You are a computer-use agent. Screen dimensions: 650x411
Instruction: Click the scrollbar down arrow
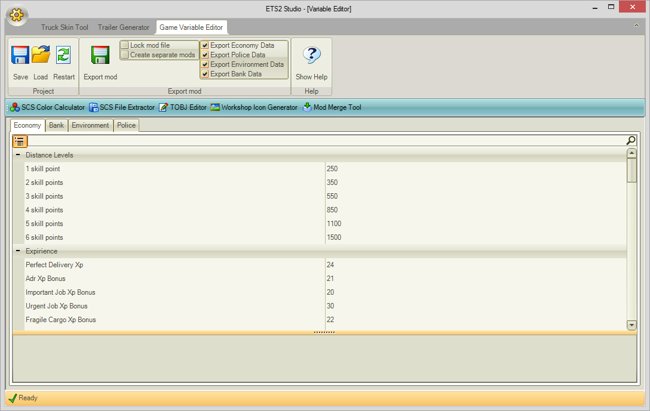pyautogui.click(x=631, y=325)
